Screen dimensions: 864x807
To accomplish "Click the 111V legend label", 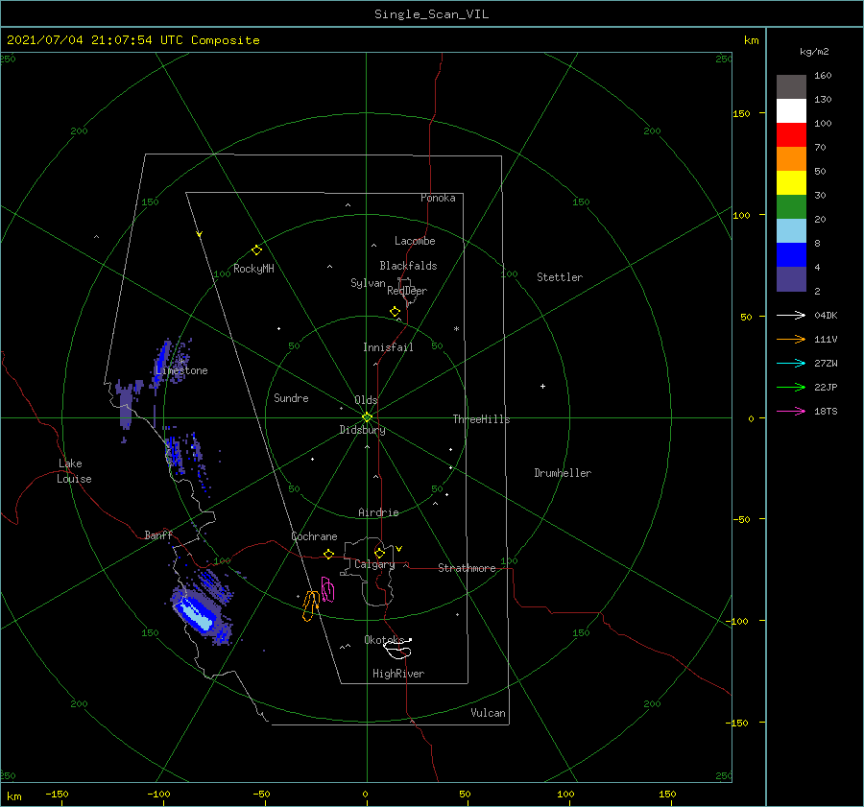I will tap(826, 340).
